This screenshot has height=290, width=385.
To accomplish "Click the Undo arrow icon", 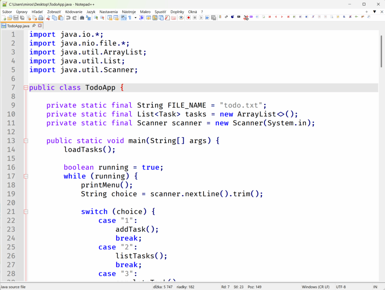I will coord(68,18).
